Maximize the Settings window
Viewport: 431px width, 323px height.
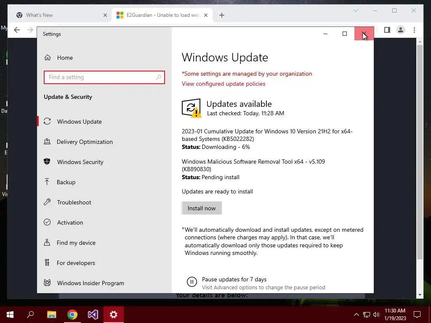click(344, 34)
